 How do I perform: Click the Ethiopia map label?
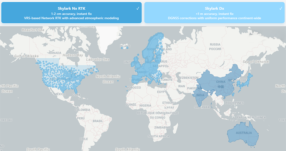coord(169,103)
